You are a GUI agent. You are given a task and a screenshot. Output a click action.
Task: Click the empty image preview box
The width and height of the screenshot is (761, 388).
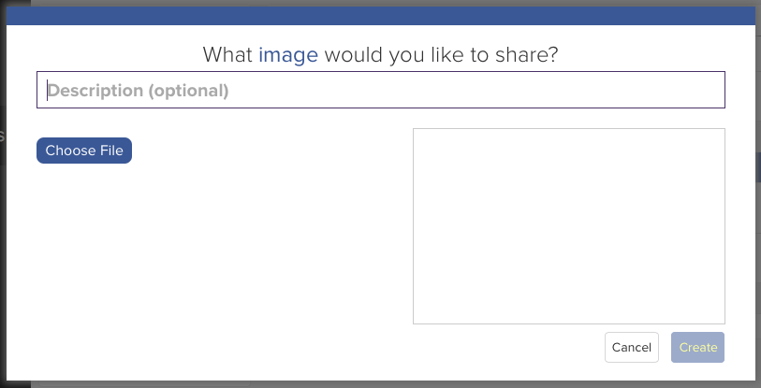click(x=569, y=226)
